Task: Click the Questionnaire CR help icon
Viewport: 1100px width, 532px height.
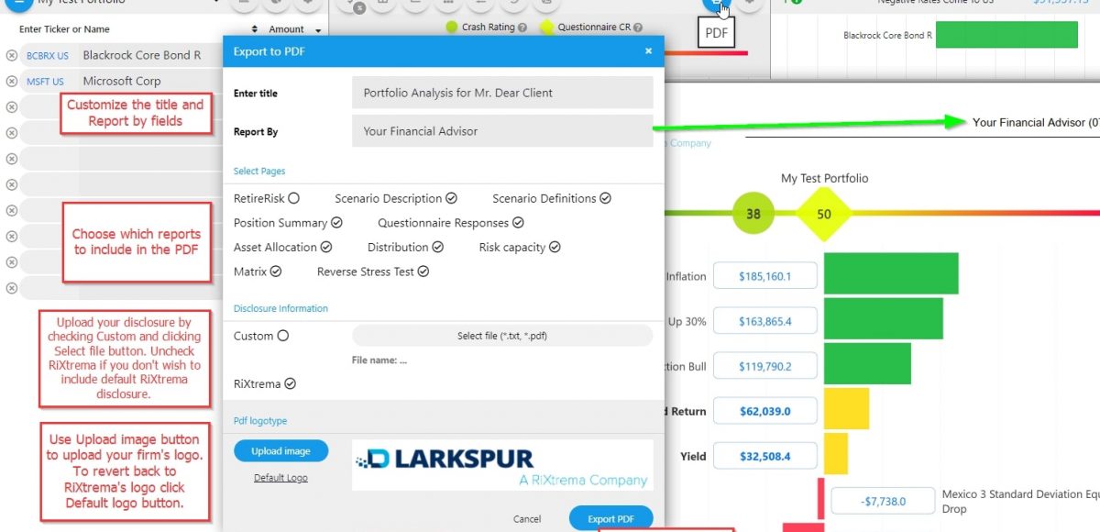Action: pyautogui.click(x=638, y=28)
